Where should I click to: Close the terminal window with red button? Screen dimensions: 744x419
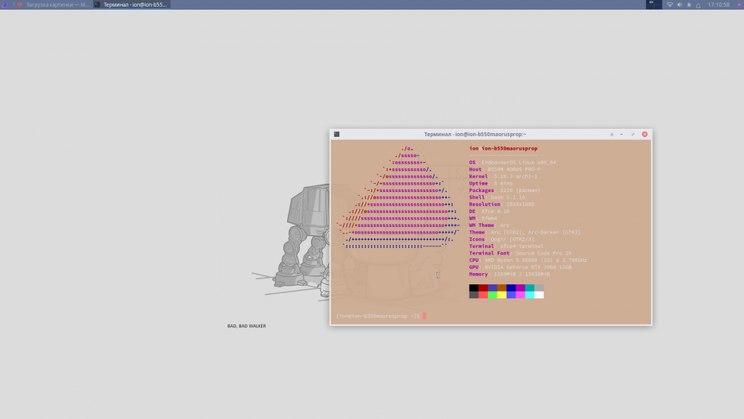click(x=645, y=134)
